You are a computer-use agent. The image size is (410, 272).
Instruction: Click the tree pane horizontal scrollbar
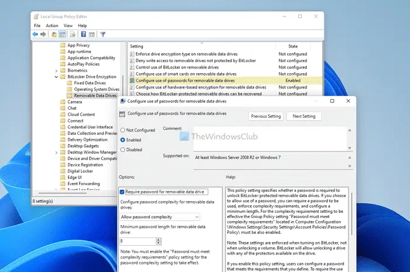62,193
